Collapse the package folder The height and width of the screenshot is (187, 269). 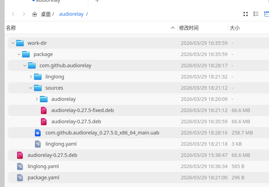(19, 54)
